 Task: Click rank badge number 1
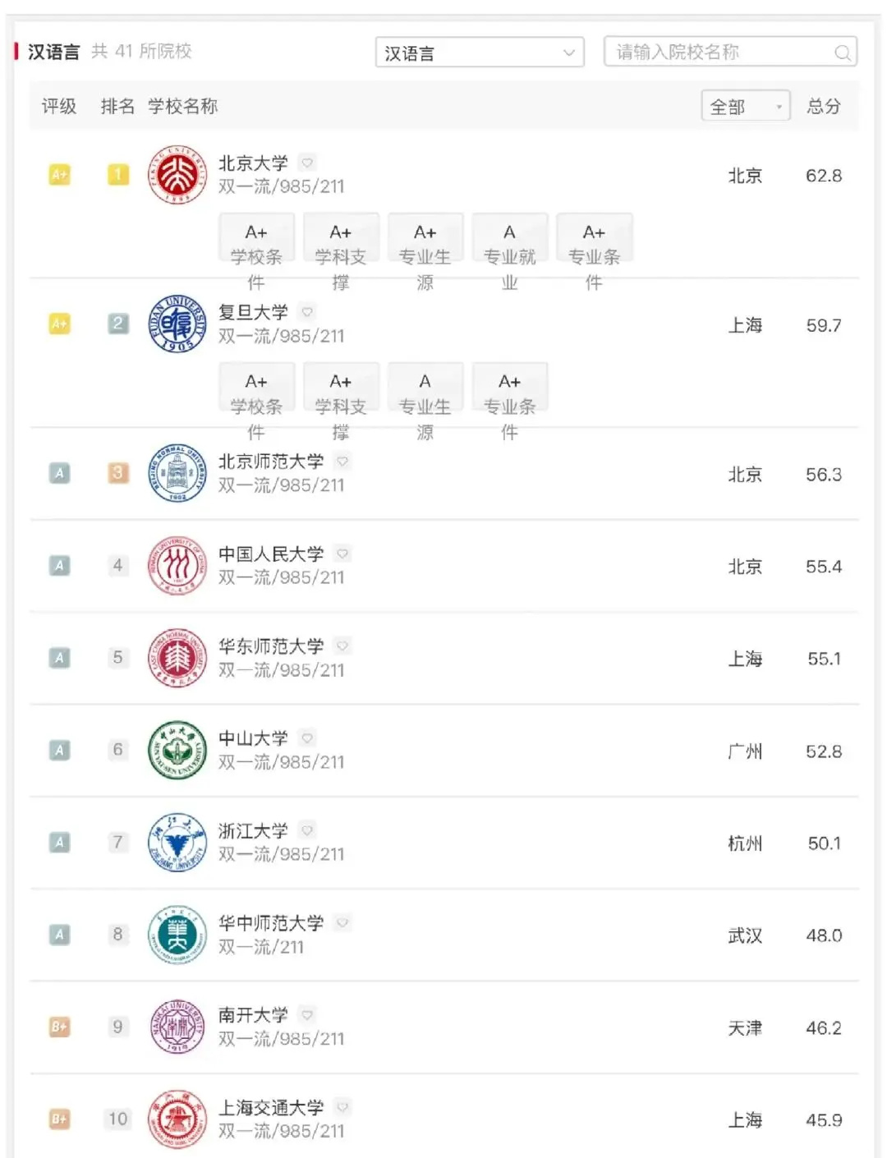[117, 173]
